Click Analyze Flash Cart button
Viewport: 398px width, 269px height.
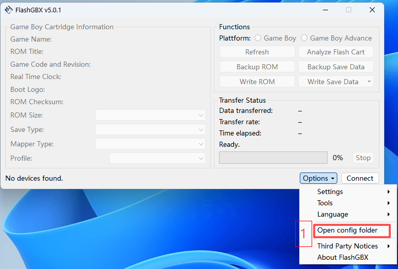tap(336, 52)
